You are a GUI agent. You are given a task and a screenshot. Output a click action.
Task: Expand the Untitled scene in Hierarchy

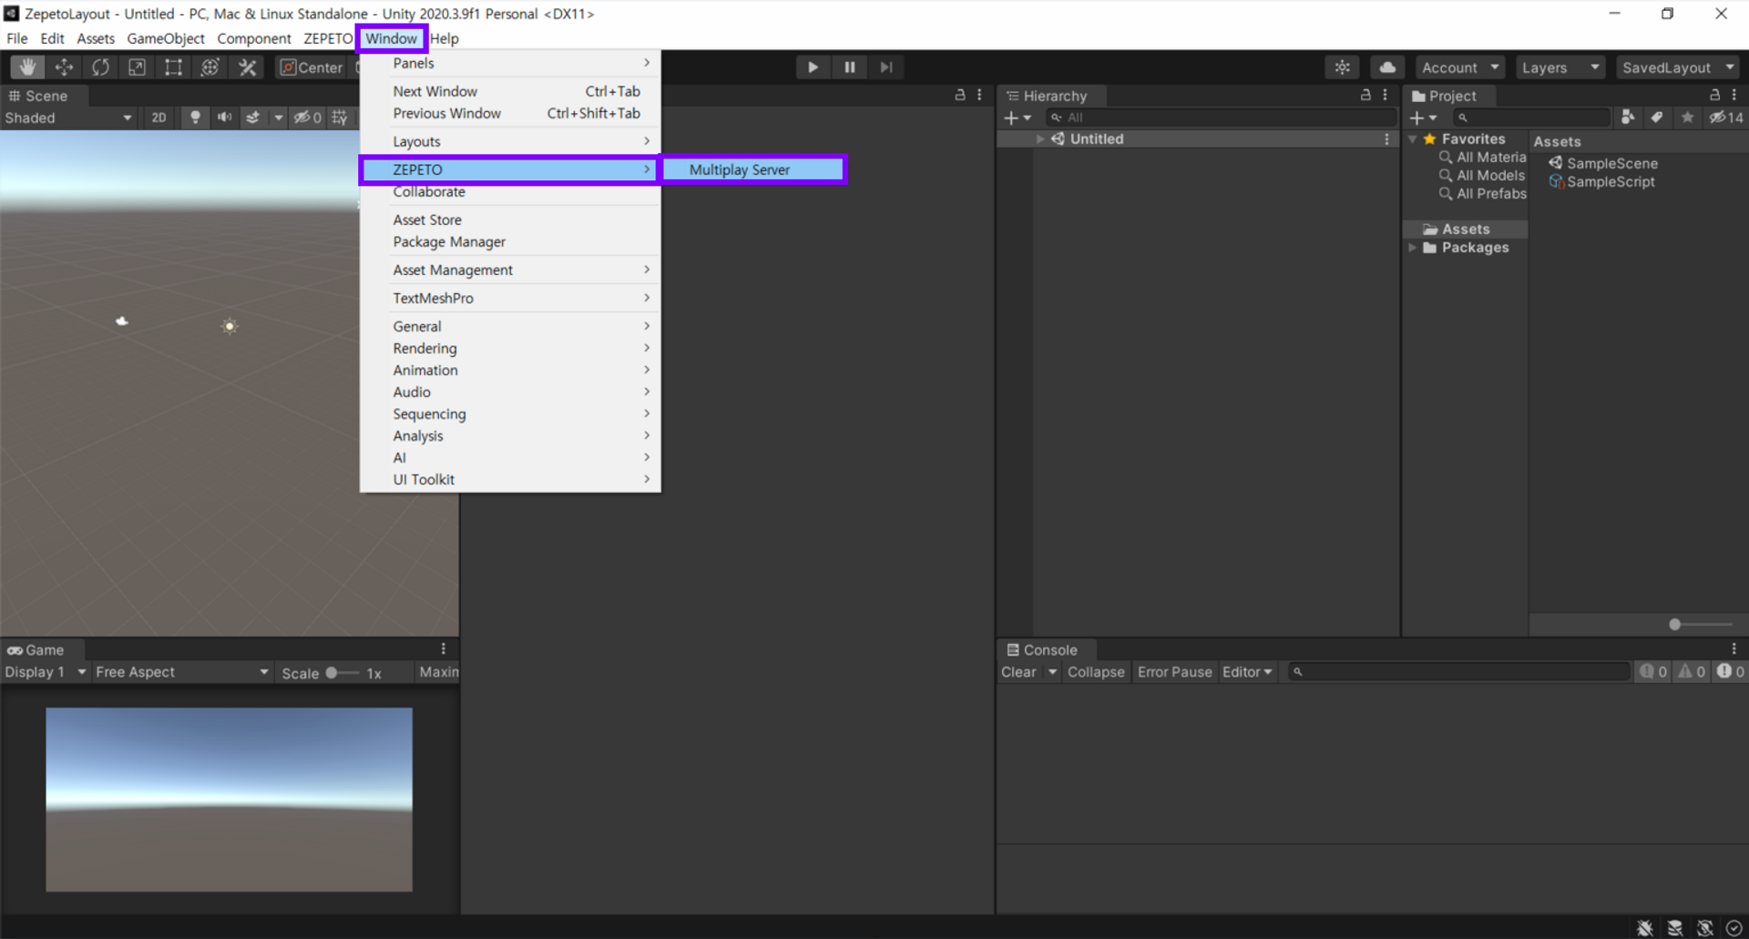[1040, 139]
